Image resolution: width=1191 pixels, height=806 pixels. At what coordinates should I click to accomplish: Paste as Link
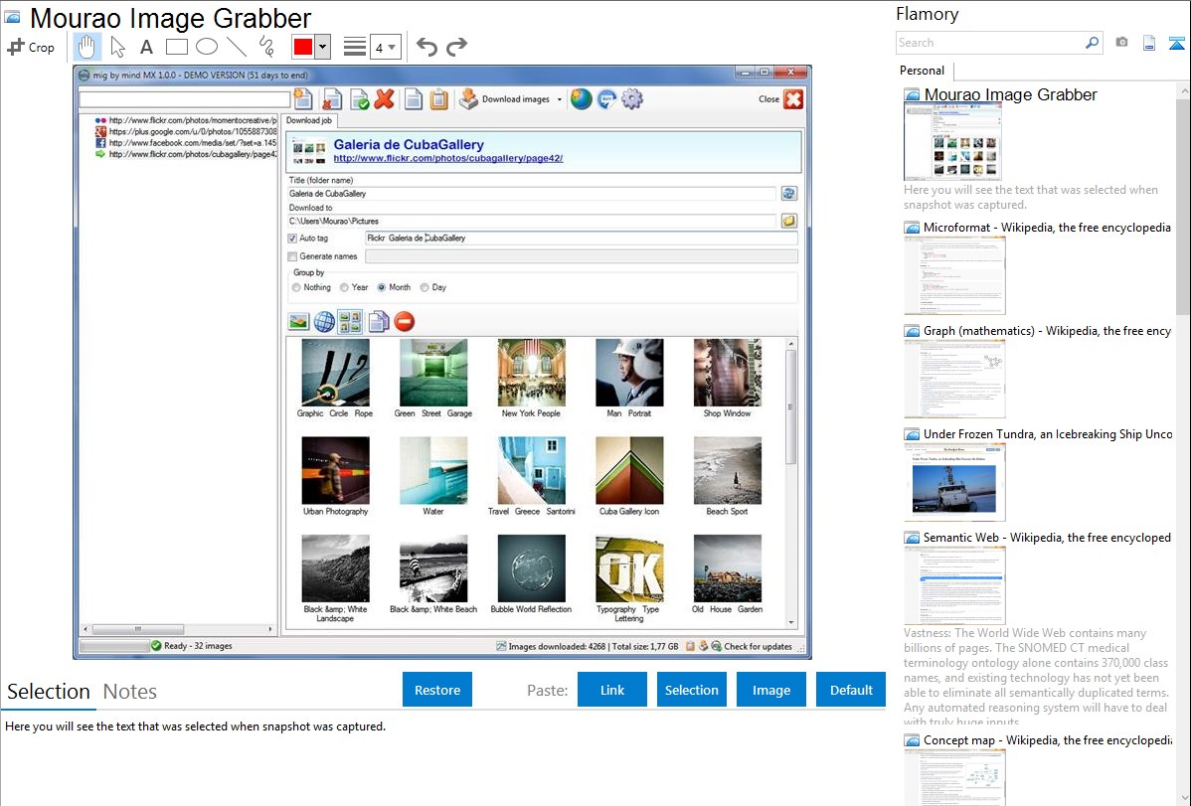click(x=612, y=690)
